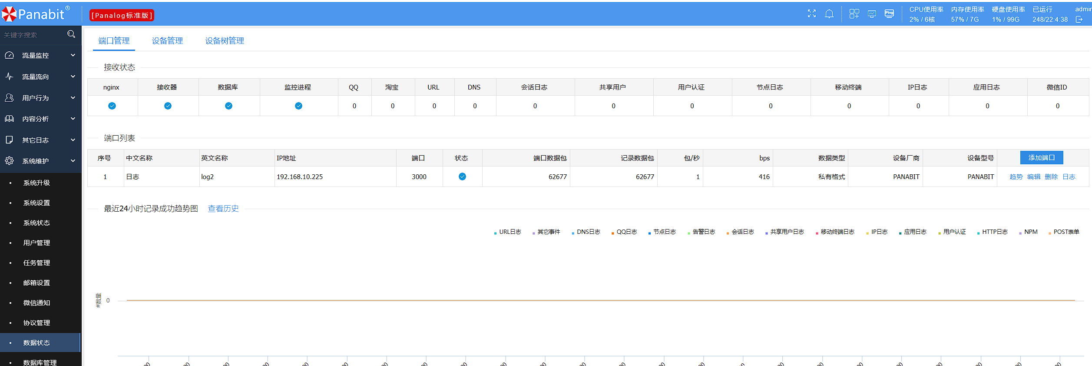This screenshot has width=1092, height=366.
Task: Toggle 共享用户日志 series in chart legend
Action: point(784,232)
